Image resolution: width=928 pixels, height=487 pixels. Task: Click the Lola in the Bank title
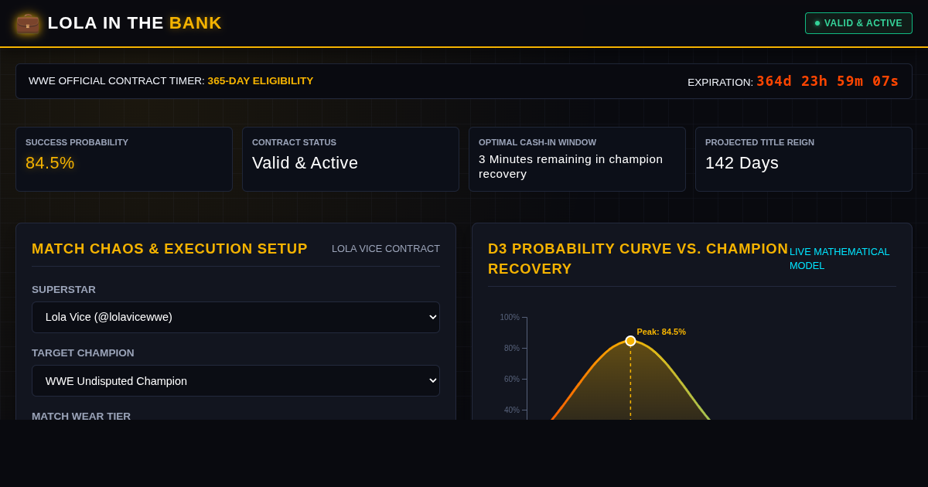coord(135,23)
